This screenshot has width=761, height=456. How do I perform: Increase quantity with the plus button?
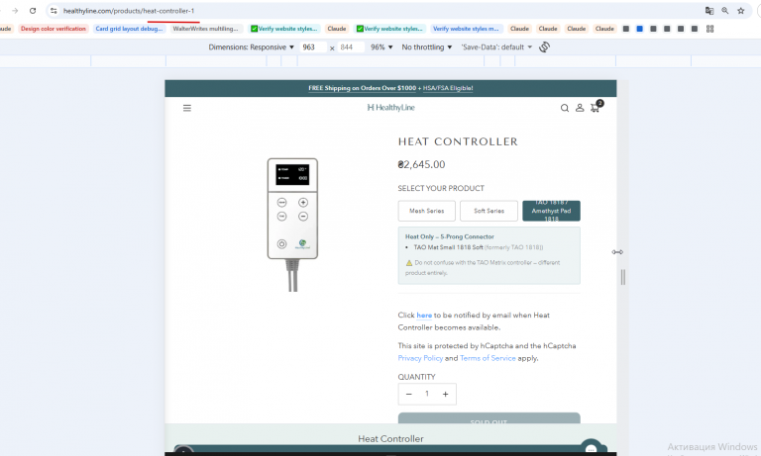pos(445,394)
